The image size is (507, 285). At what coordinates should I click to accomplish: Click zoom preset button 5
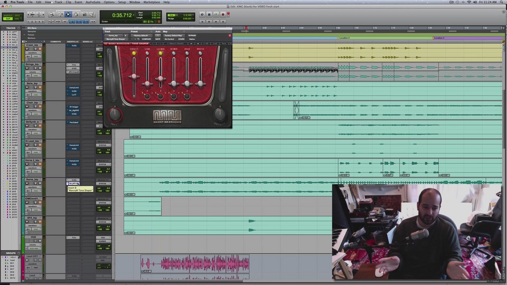(43, 22)
